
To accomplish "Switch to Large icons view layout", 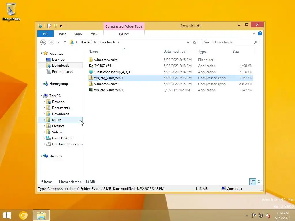I will tap(259, 182).
